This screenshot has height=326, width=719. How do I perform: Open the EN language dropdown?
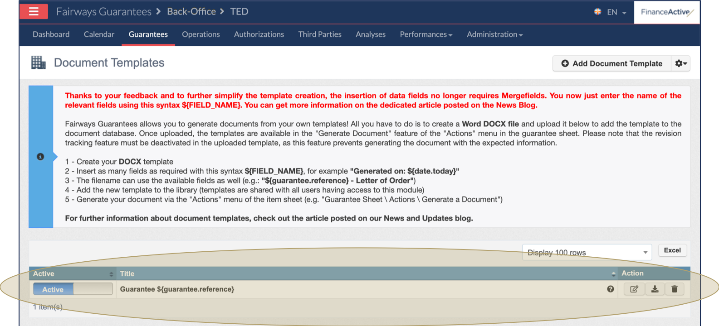point(611,12)
